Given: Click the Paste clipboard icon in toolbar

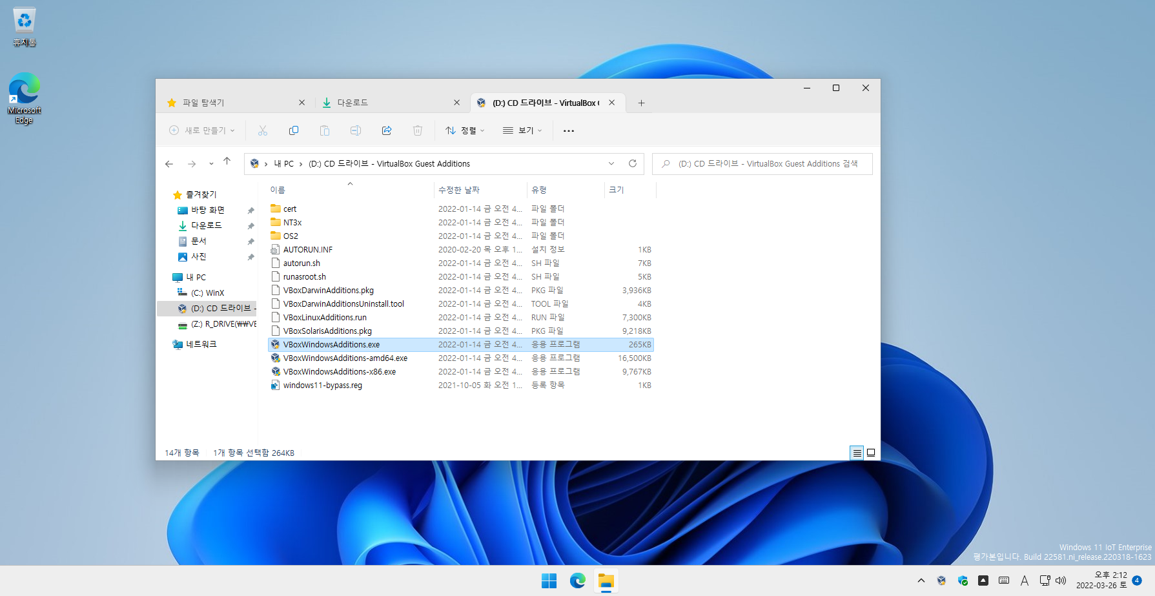Looking at the screenshot, I should [x=325, y=130].
